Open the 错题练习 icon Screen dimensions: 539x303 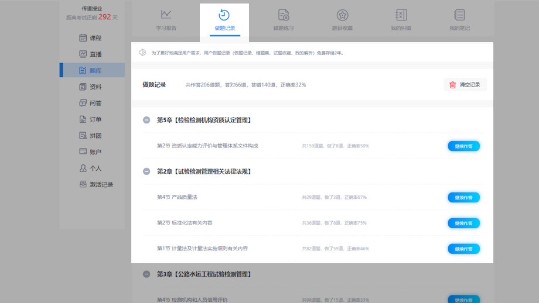(284, 15)
